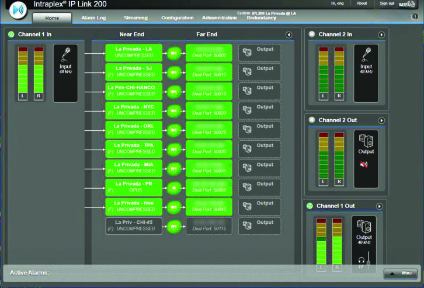Toggle the Channel 2 In disabled status indicator
Screen dimensions: 424x288
pos(311,35)
